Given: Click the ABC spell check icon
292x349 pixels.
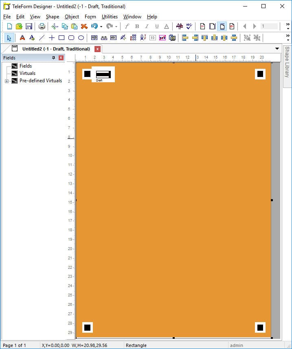Looking at the screenshot, I should (x=189, y=26).
